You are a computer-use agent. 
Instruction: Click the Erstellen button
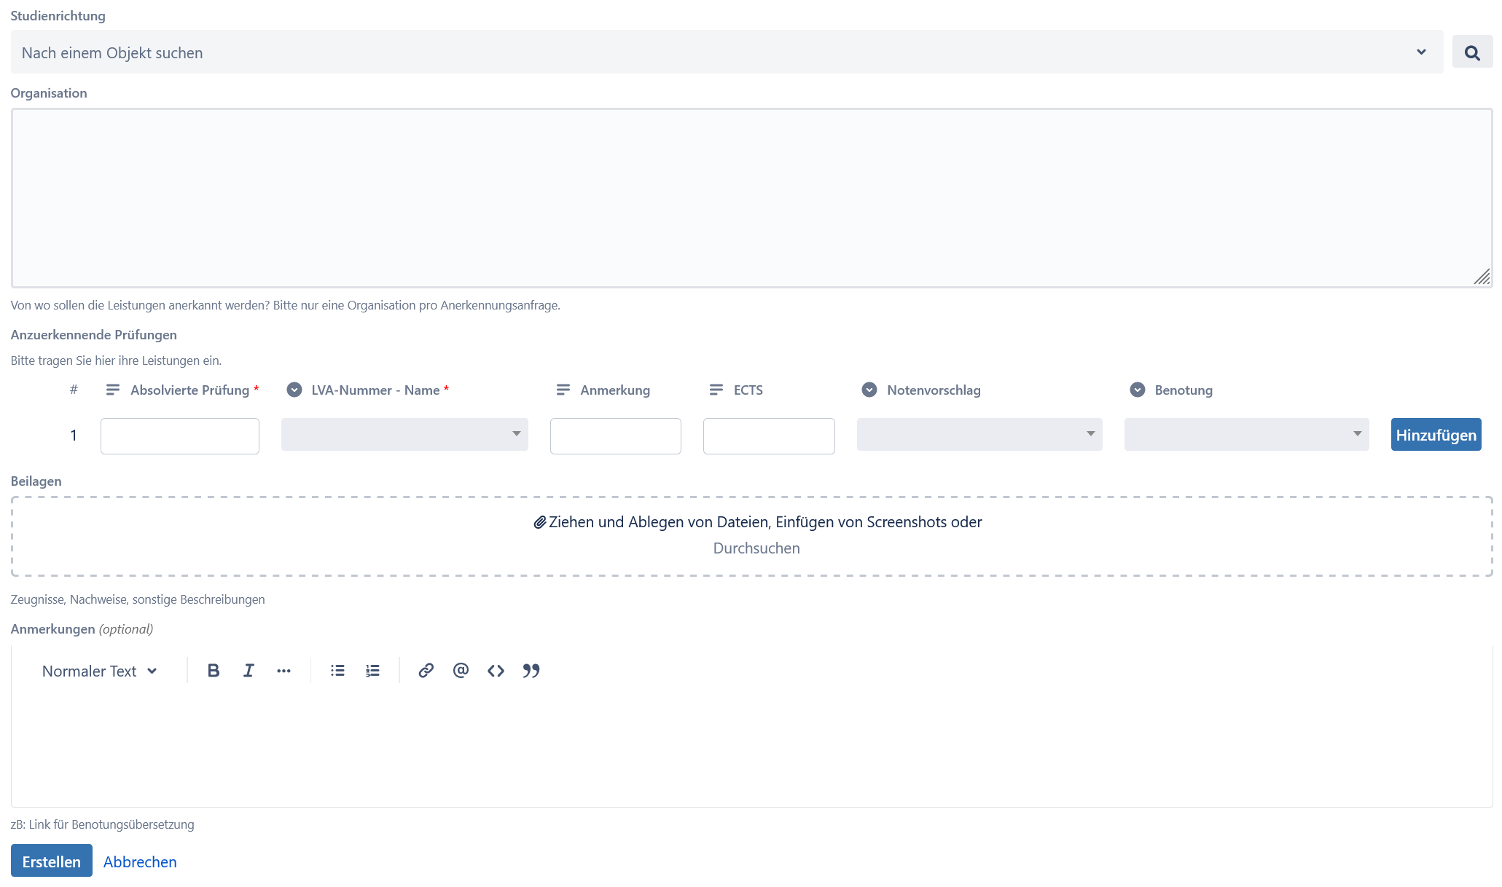pyautogui.click(x=52, y=861)
